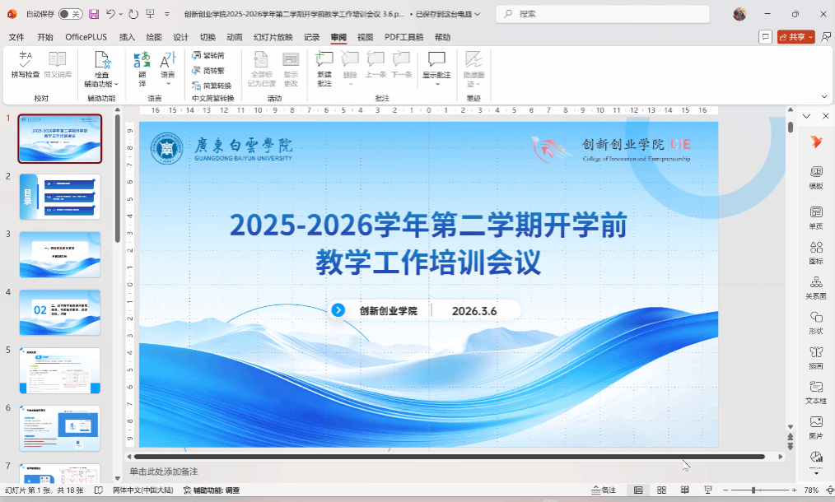
Task: Open the 插入 (Insert) ribbon tab
Action: pyautogui.click(x=127, y=37)
